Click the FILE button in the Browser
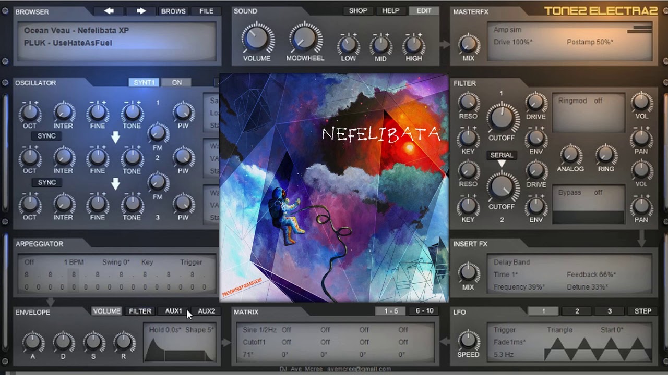 click(x=206, y=10)
